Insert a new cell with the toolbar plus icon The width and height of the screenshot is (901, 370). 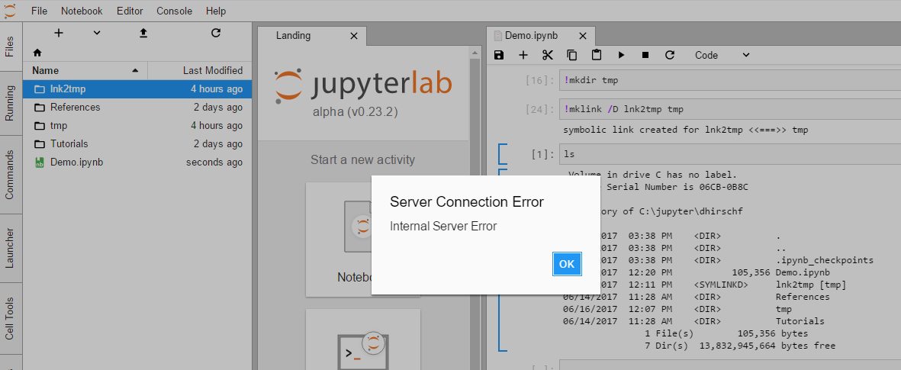pos(523,55)
